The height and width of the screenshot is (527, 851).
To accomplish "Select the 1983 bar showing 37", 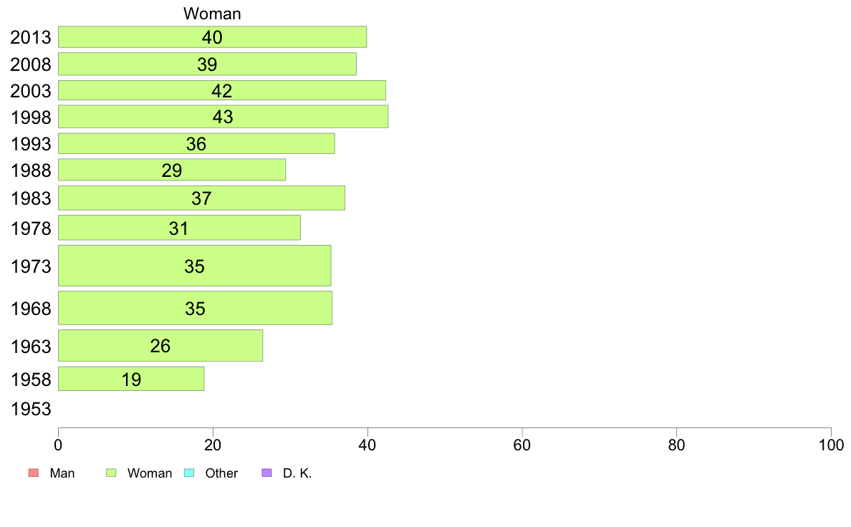I will pyautogui.click(x=201, y=198).
